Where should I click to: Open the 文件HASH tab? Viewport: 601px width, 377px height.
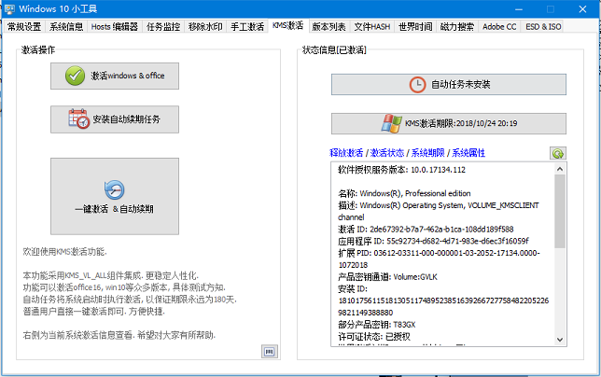tap(371, 27)
